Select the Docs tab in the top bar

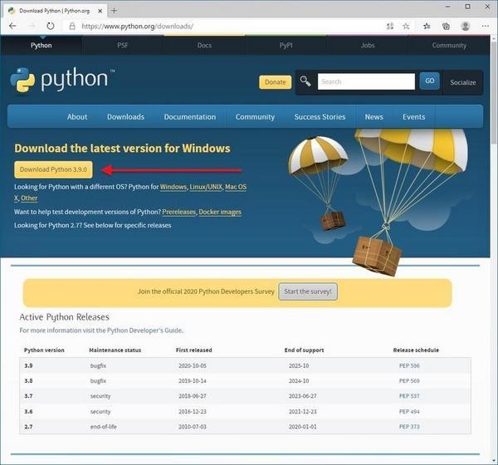(204, 46)
